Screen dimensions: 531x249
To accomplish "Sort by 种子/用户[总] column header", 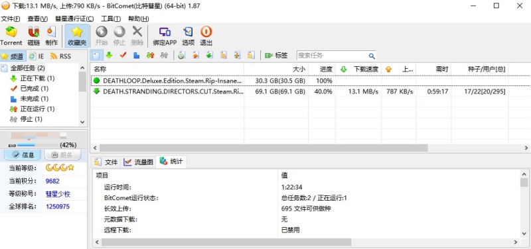I will pyautogui.click(x=480, y=70).
